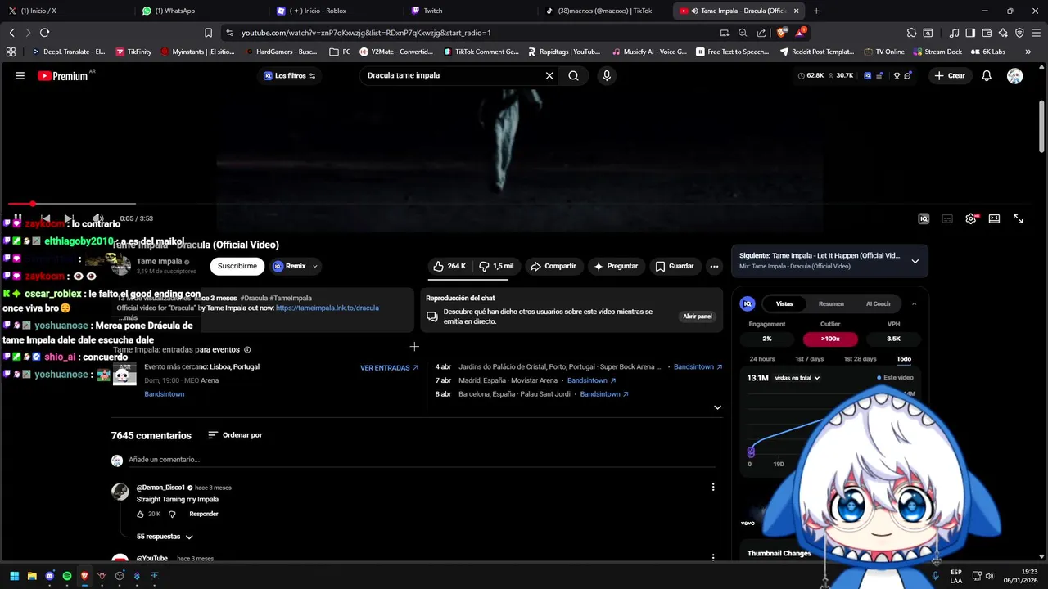Toggle the browser sidebar panel

coord(970,33)
